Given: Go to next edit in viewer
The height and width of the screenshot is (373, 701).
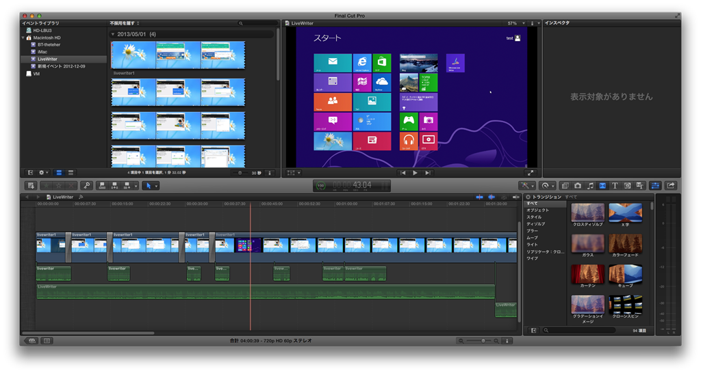Looking at the screenshot, I should tap(428, 173).
